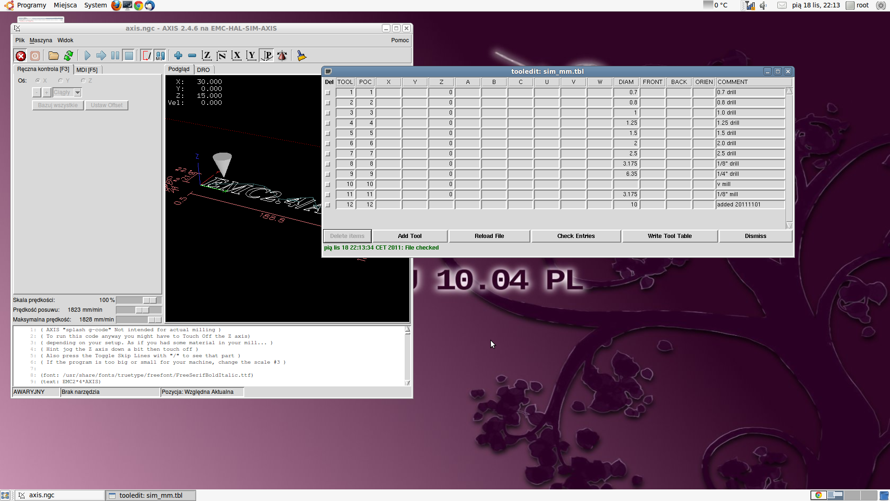Viewport: 890px width, 501px height.
Task: Step the program with the arrow icon
Action: tap(101, 56)
